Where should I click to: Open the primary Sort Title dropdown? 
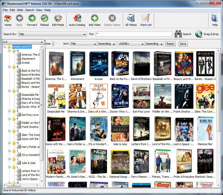pyautogui.click(x=83, y=44)
